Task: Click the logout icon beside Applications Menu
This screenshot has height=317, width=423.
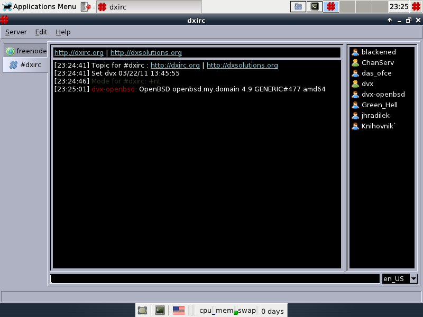Action: tap(86, 7)
